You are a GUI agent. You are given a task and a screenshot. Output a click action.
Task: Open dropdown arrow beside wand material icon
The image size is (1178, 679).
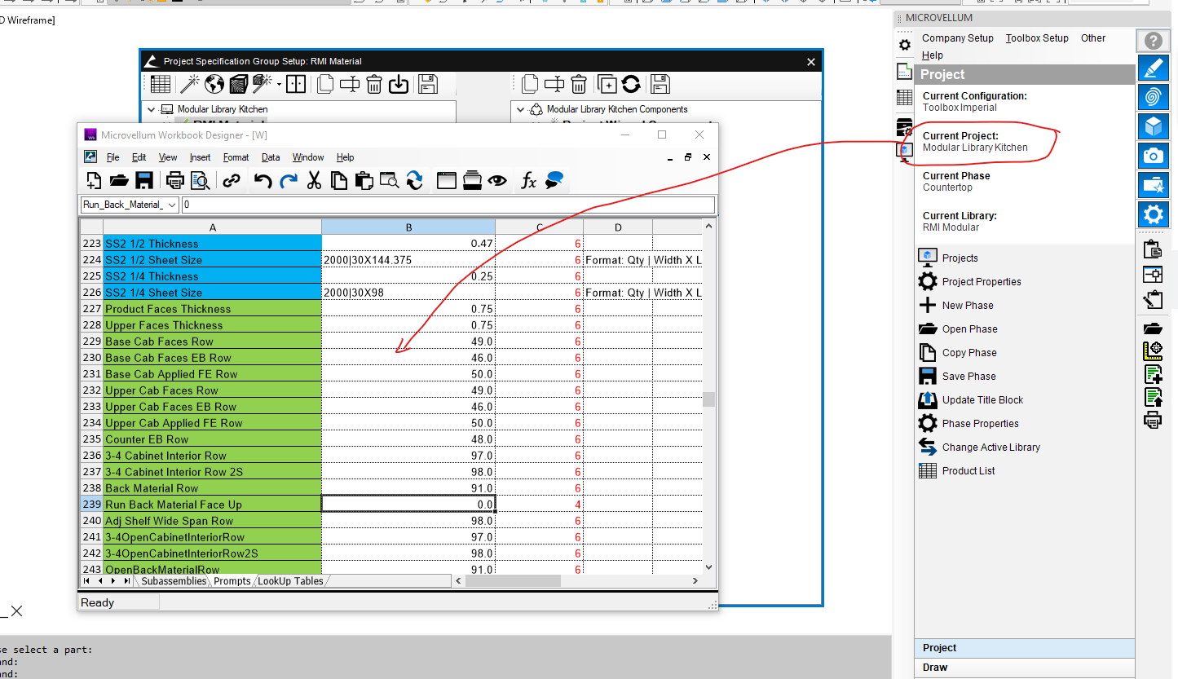[279, 84]
